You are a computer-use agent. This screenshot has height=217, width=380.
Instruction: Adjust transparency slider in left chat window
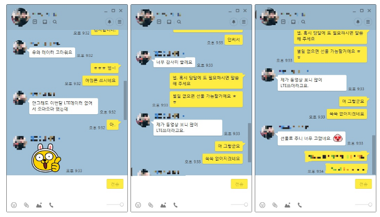[115, 204]
